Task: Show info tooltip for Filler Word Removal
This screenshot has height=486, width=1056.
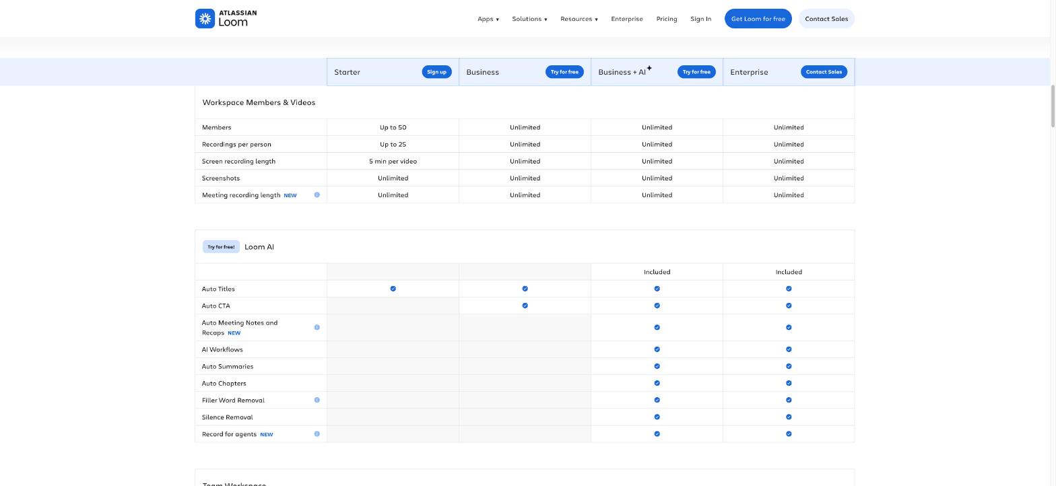Action: [317, 401]
